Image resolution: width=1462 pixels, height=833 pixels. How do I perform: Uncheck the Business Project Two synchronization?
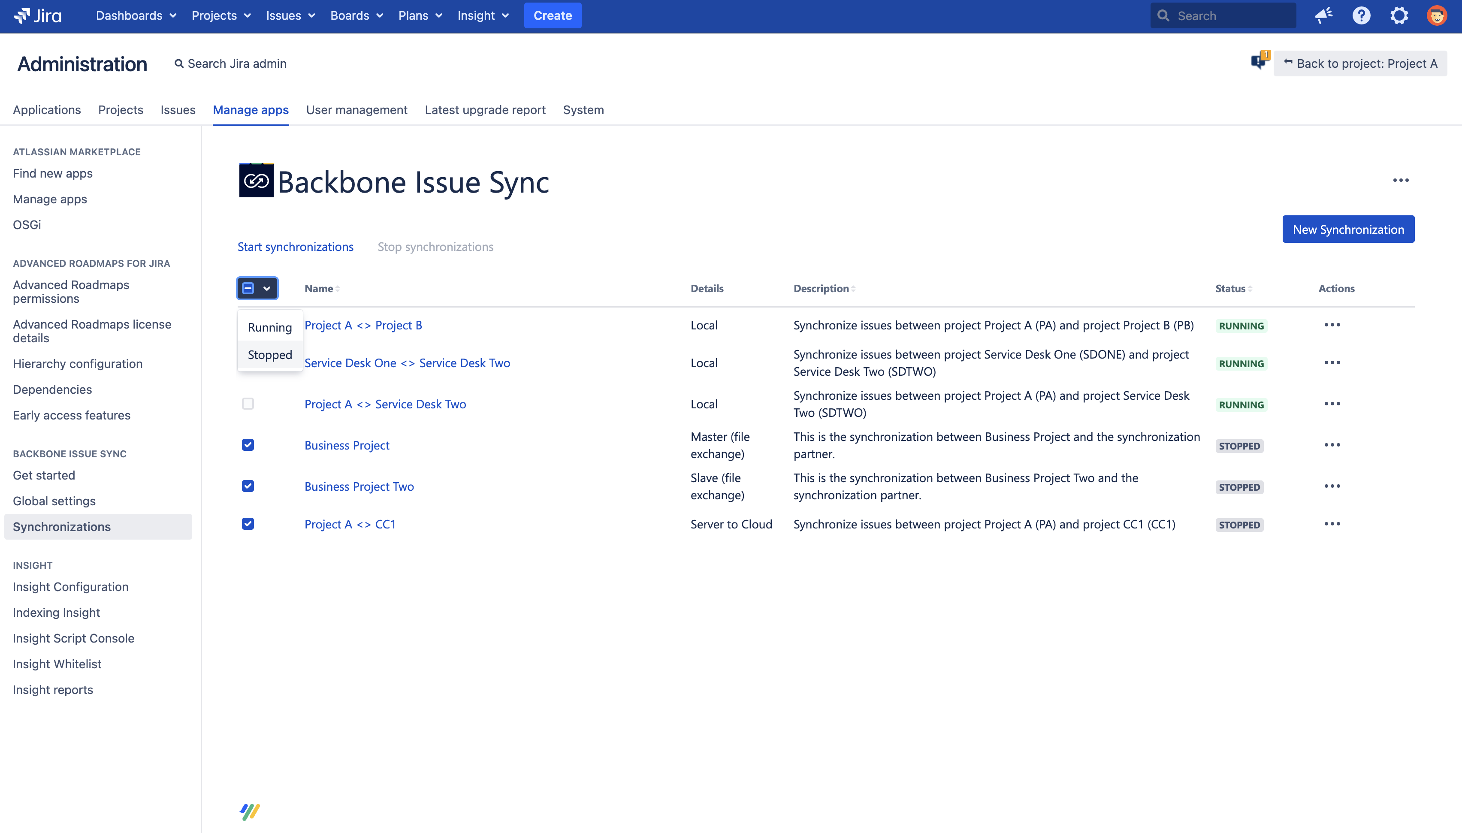248,486
